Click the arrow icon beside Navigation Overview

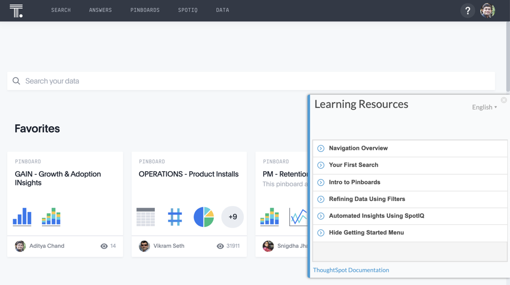click(321, 148)
